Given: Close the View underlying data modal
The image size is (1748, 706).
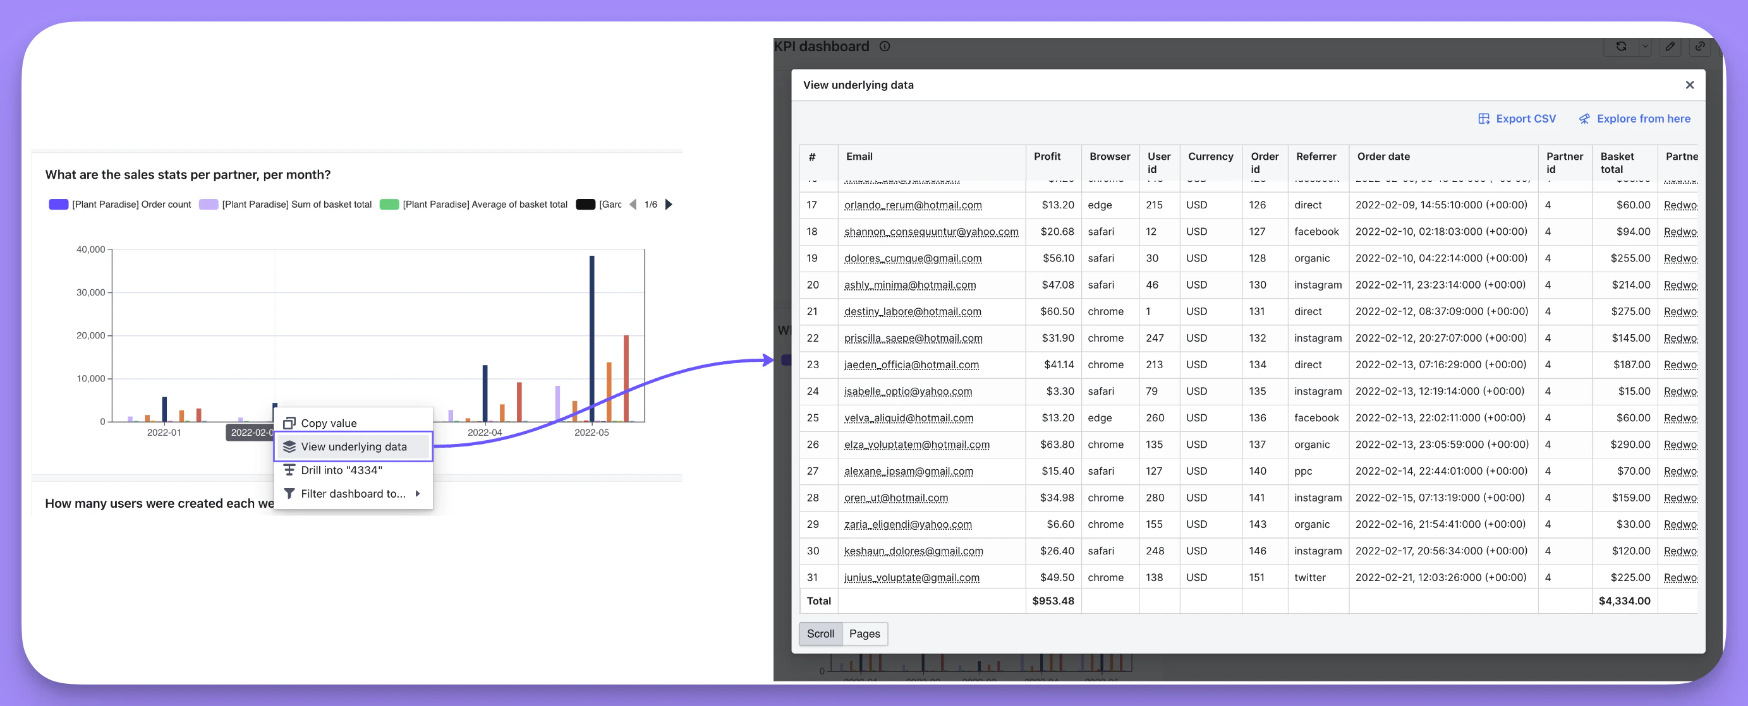Looking at the screenshot, I should 1690,85.
